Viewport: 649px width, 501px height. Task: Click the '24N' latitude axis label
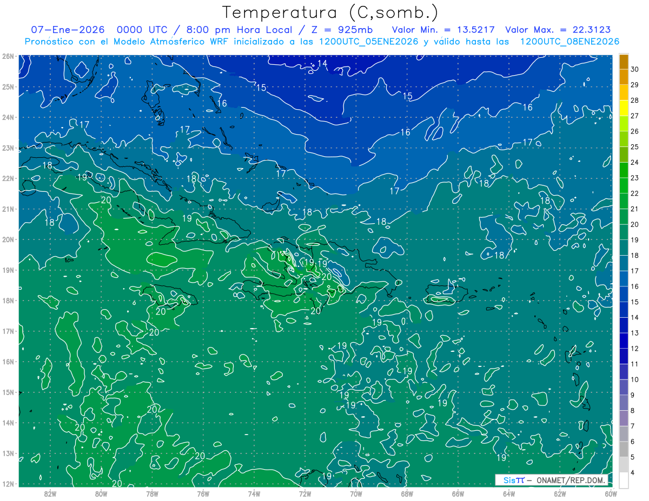pos(8,117)
